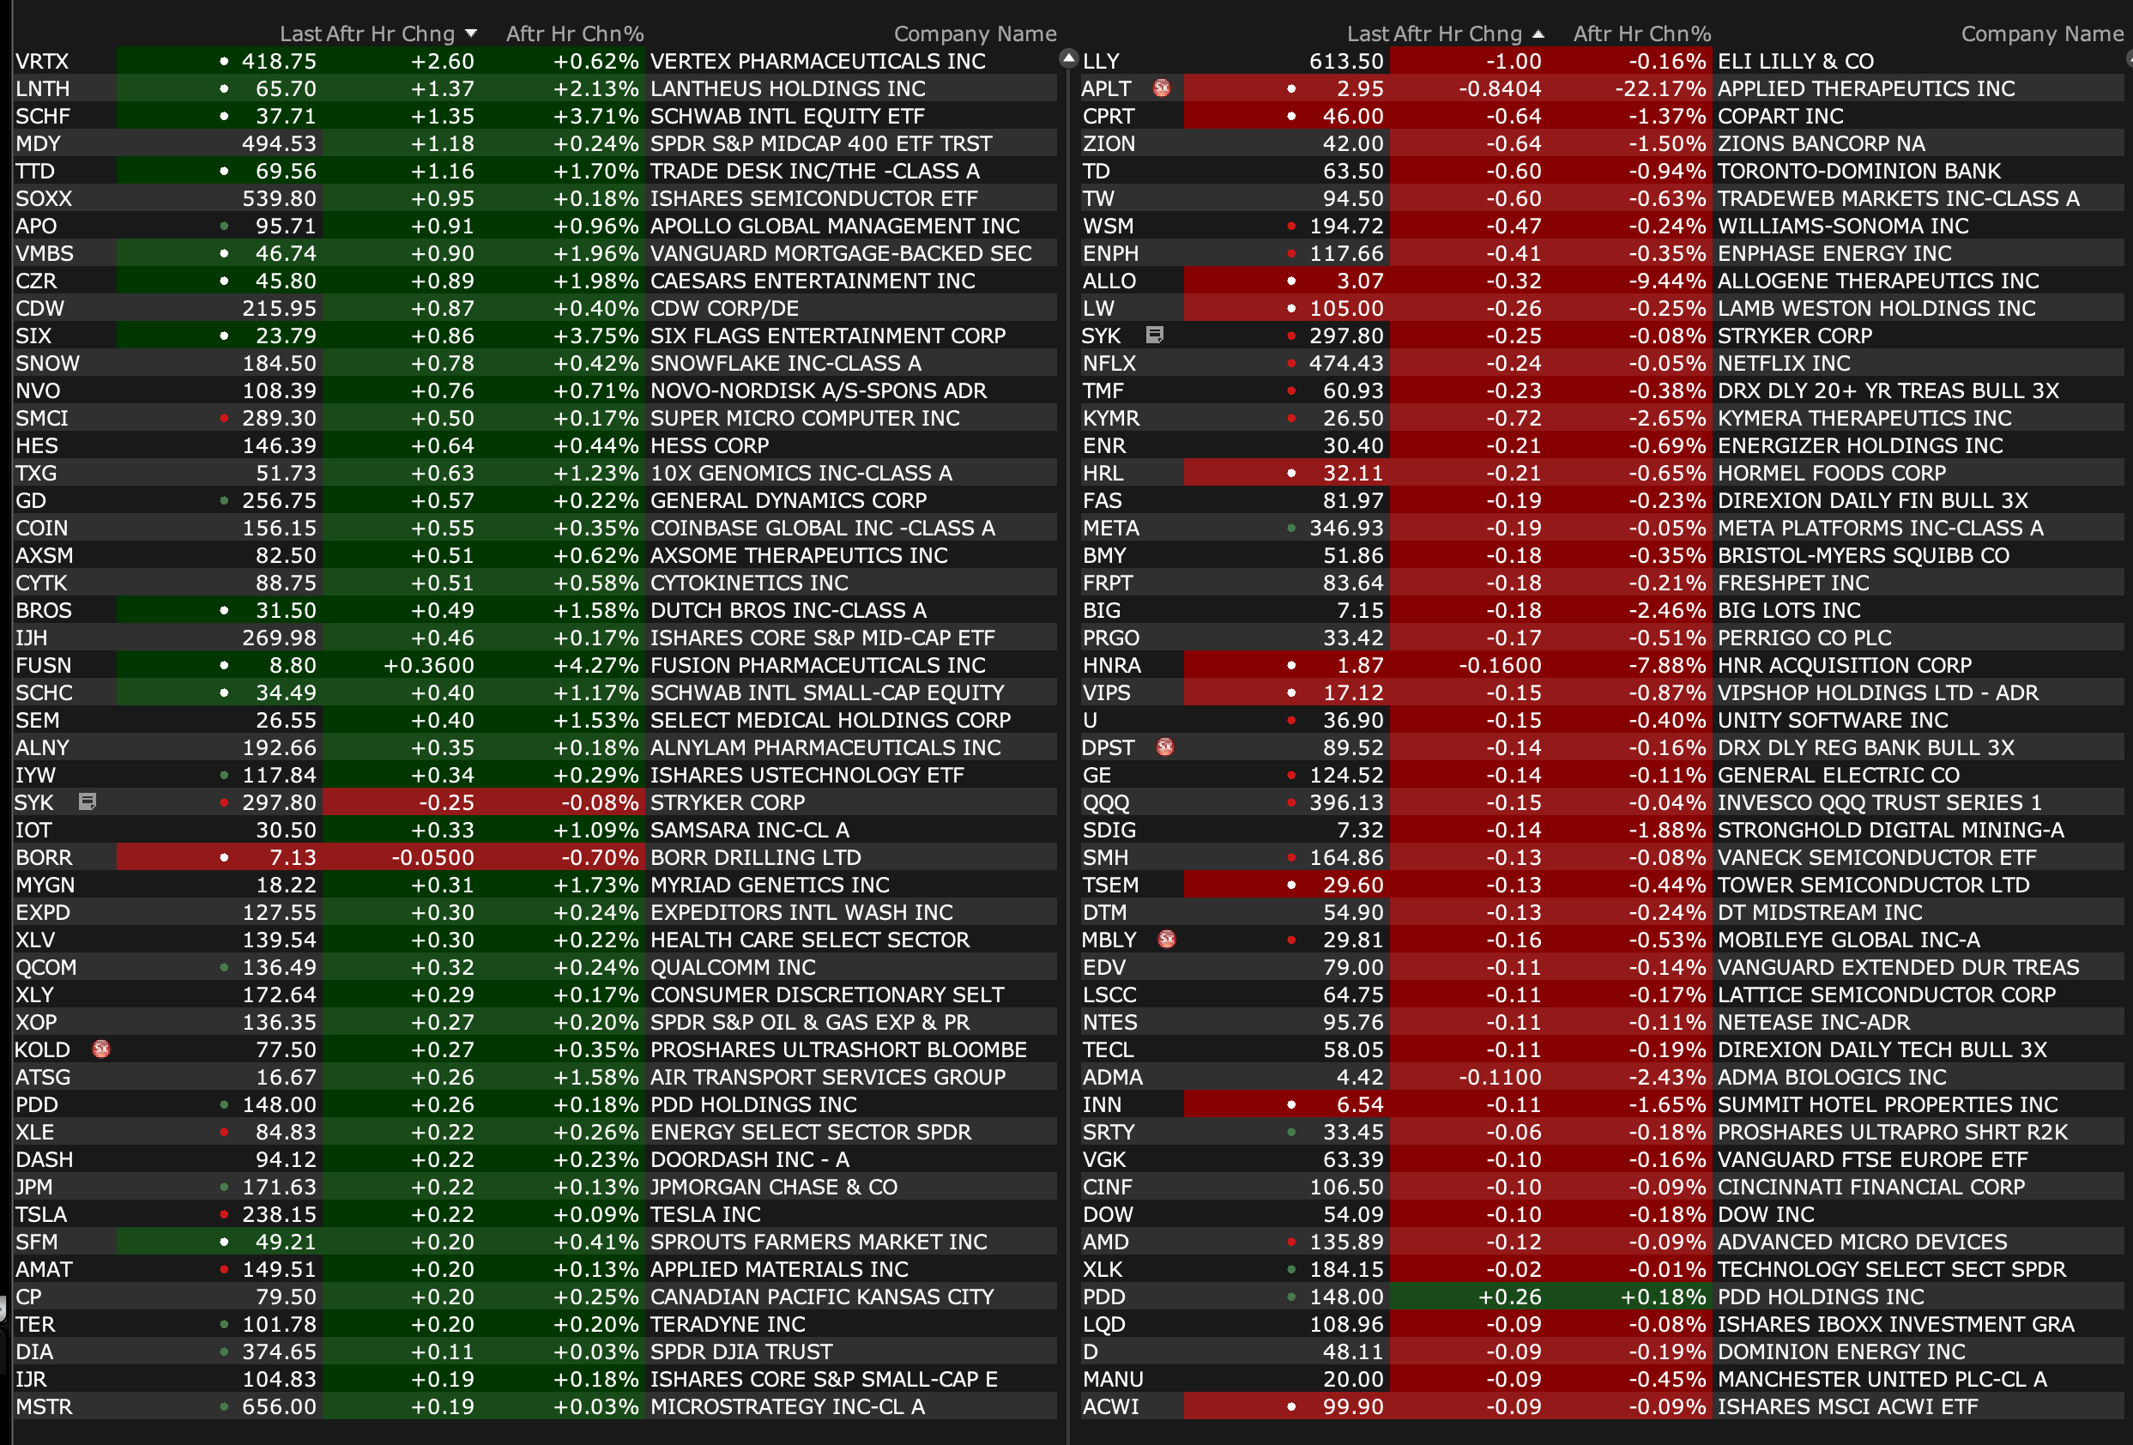The width and height of the screenshot is (2133, 1445).
Task: Click the red badge icon beside KOLD
Action: pyautogui.click(x=102, y=1049)
